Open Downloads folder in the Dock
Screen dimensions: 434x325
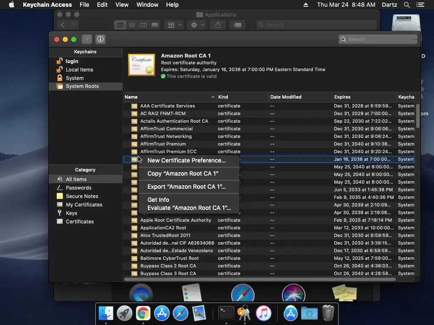click(309, 314)
